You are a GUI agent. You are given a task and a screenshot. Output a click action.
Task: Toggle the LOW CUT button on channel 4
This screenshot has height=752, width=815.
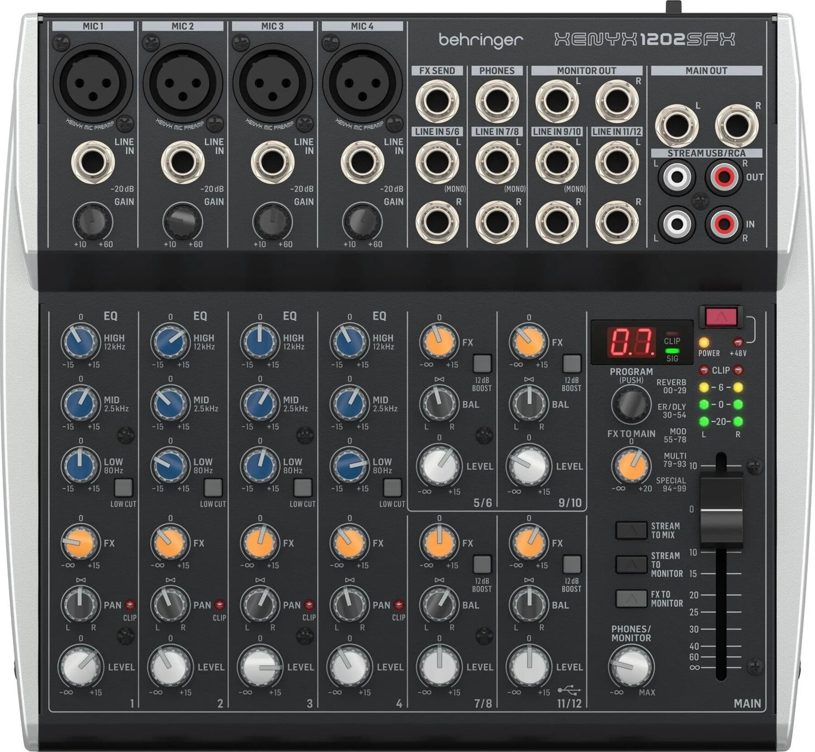click(392, 488)
